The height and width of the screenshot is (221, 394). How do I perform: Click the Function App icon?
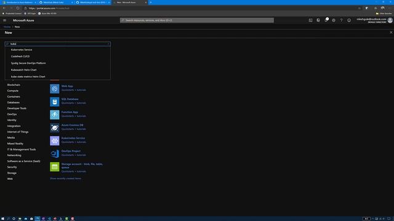coord(55,115)
